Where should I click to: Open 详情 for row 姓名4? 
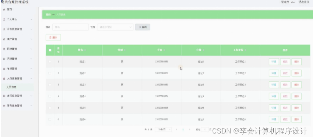tap(274, 96)
